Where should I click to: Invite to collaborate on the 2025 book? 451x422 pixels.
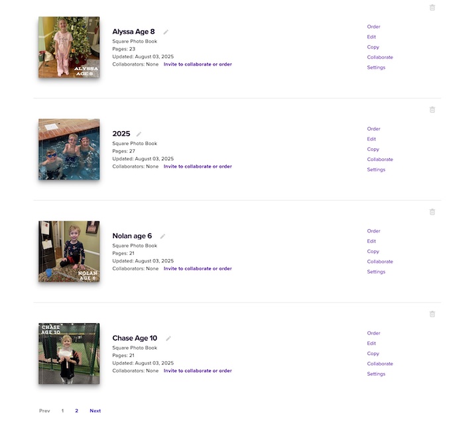(x=198, y=166)
